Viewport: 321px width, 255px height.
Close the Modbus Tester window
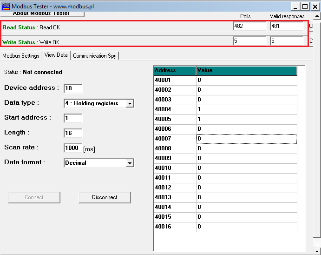(315, 7)
